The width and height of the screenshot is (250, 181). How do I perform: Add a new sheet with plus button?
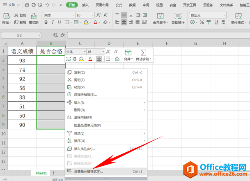54,173
